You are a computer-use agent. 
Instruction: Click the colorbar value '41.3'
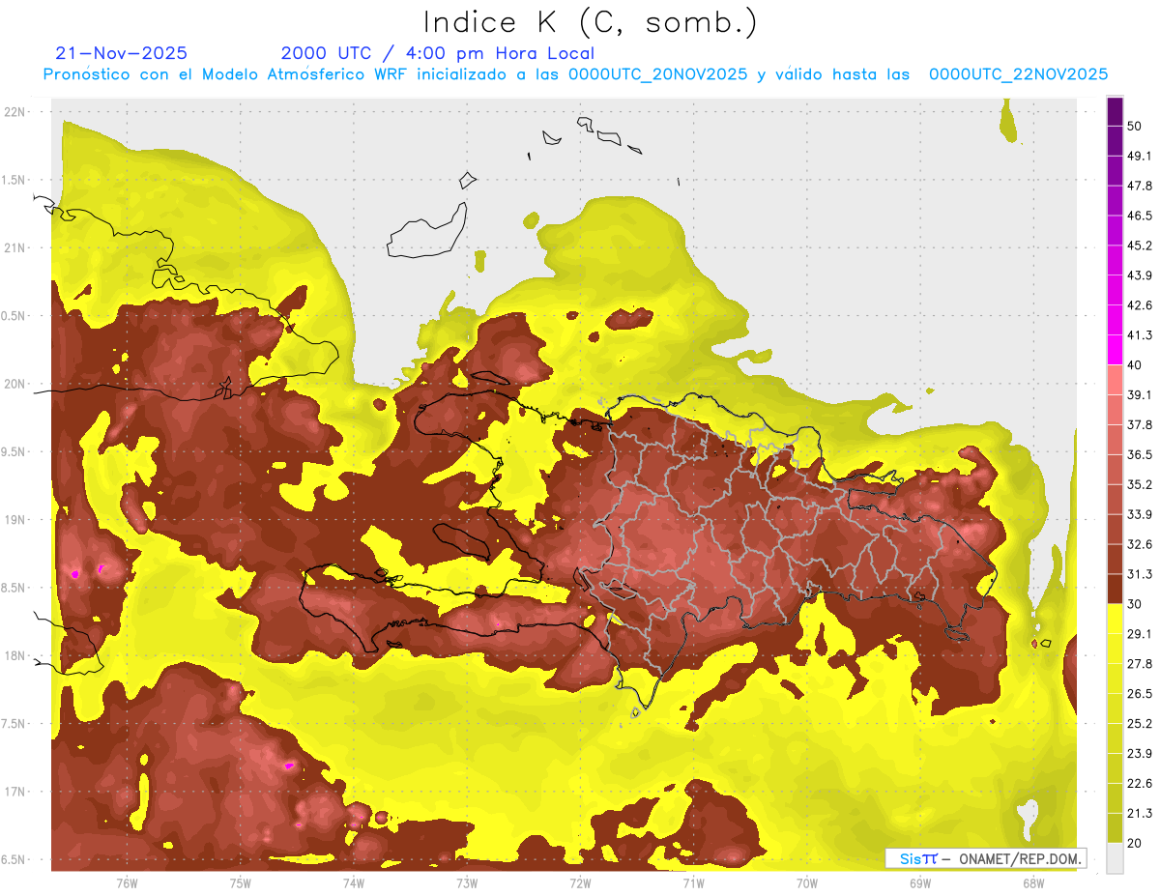pyautogui.click(x=1140, y=336)
